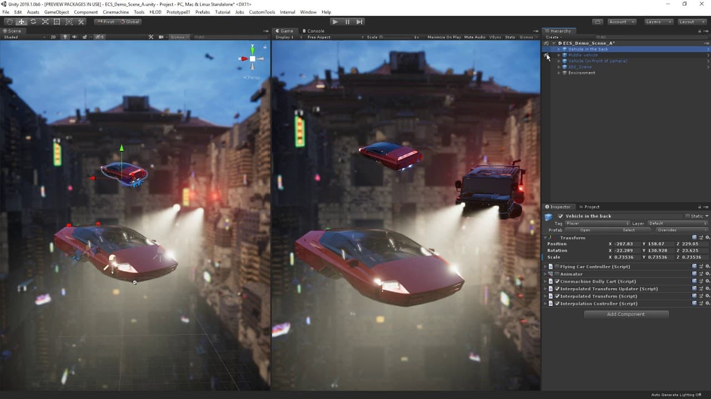Disable Interpolated Transform Updater checkbox
Viewport: 711px width, 399px height.
coord(557,289)
